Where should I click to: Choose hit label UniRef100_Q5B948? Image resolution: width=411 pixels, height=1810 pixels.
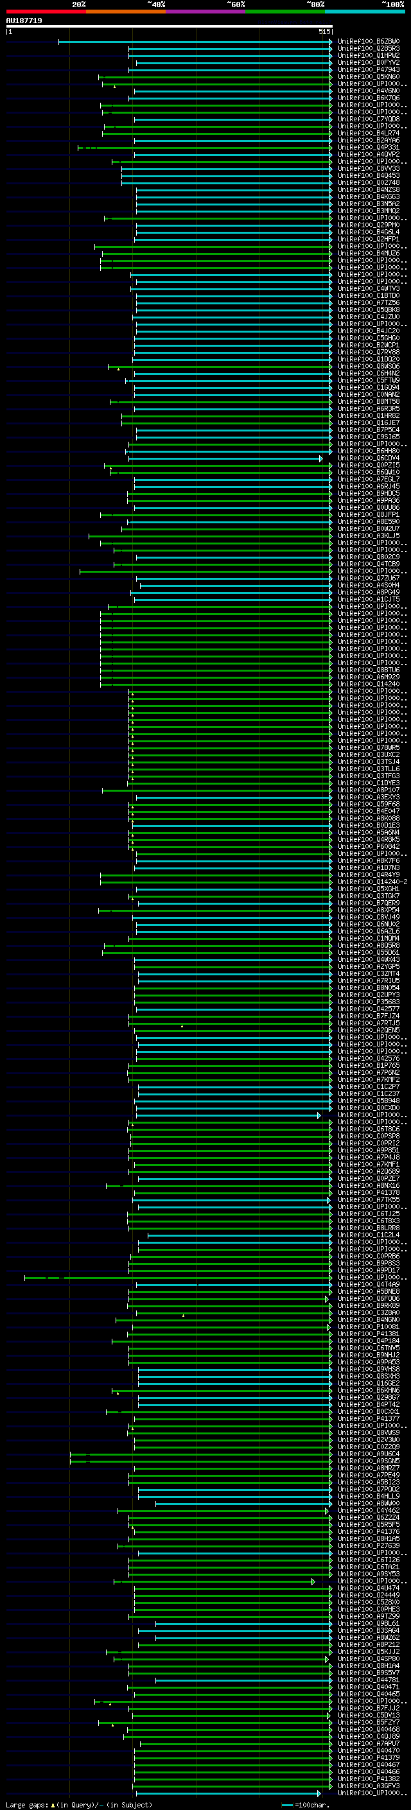[x=368, y=1101]
